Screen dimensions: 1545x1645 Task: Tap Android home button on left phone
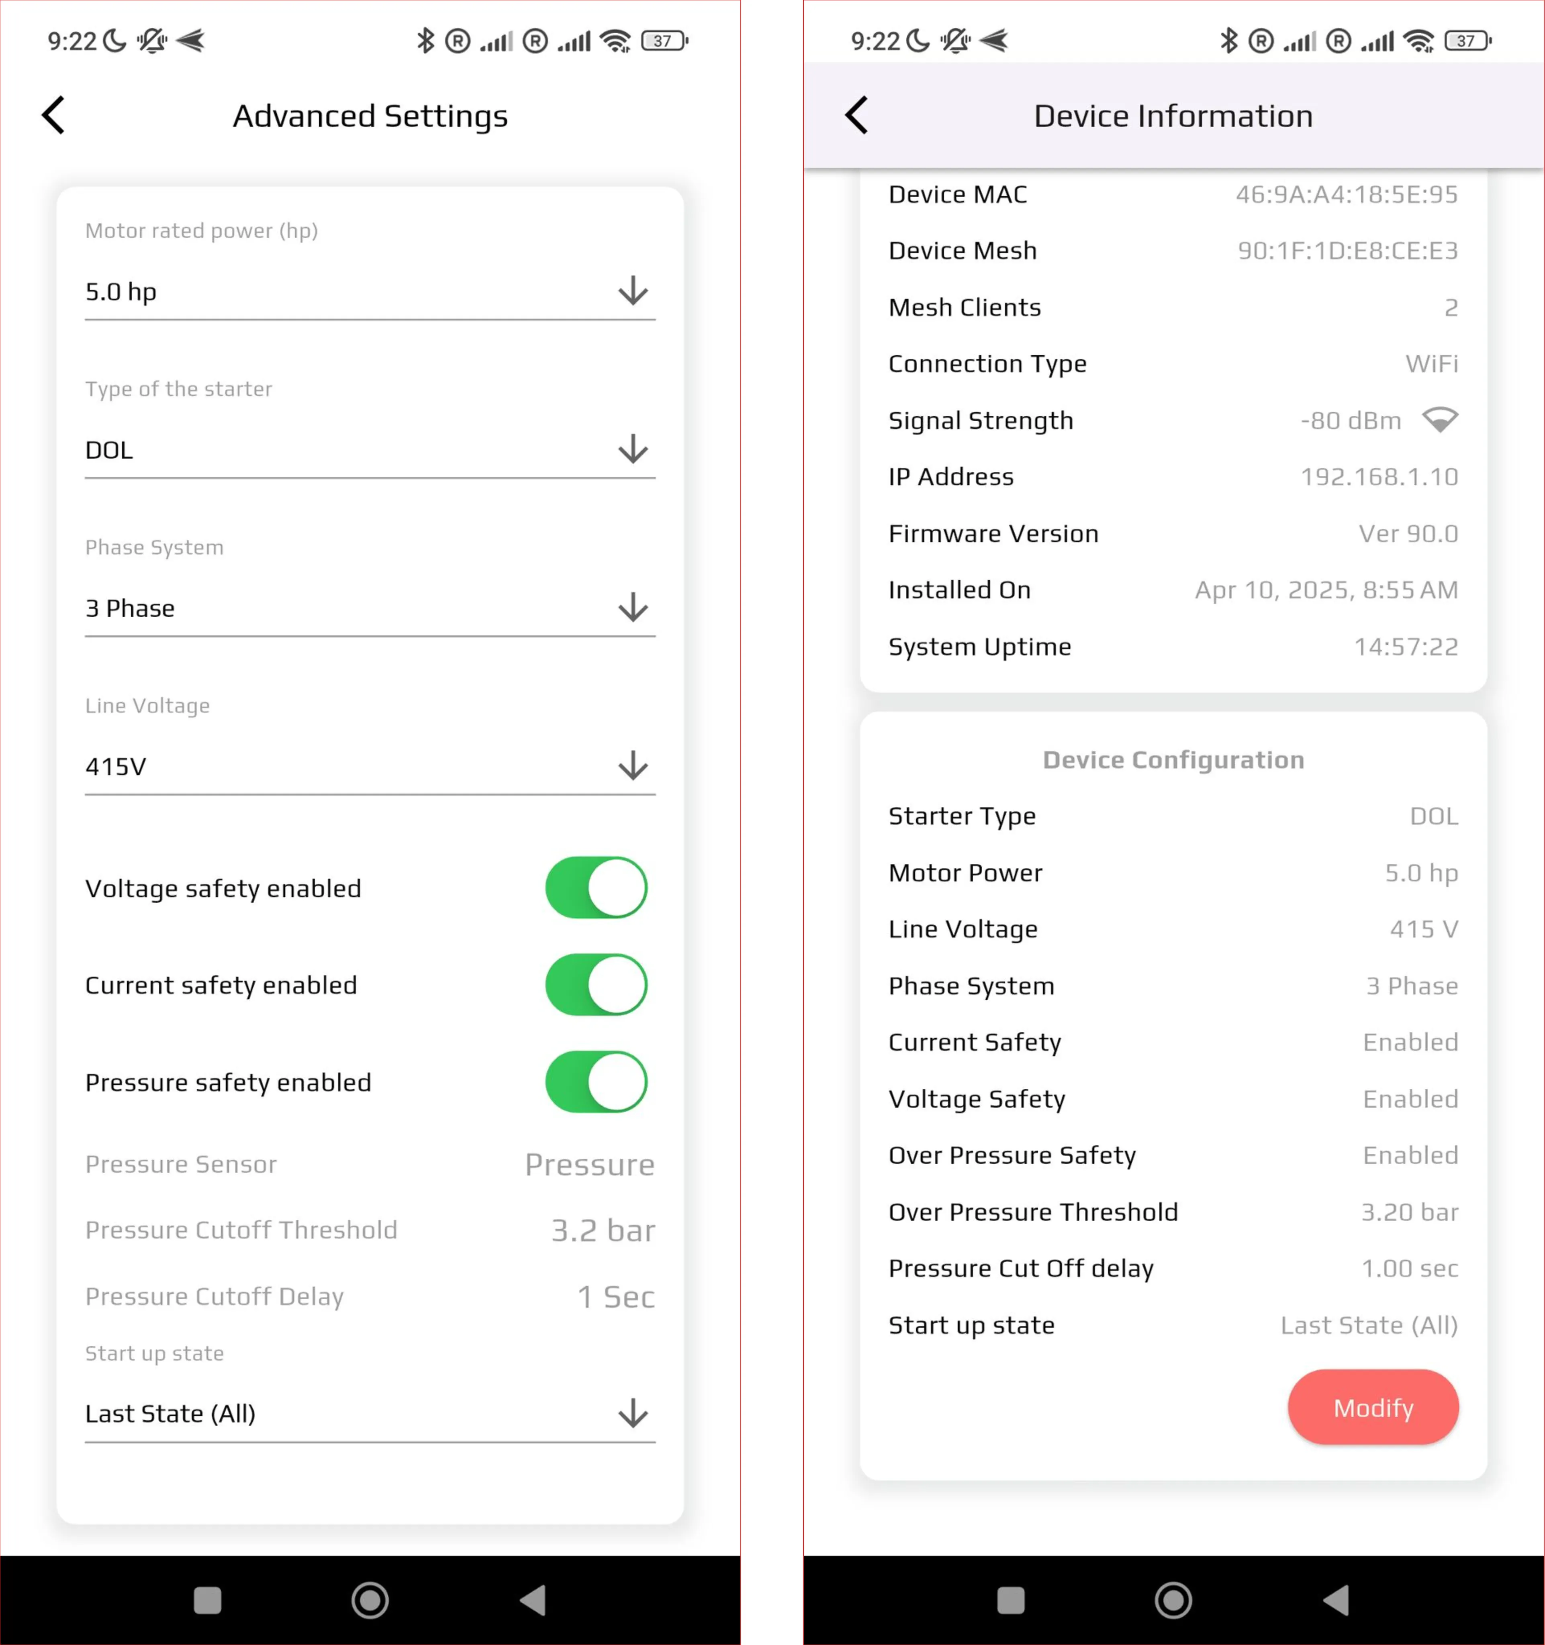[x=370, y=1600]
